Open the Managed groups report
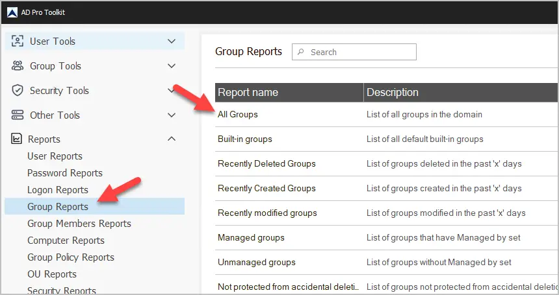 [x=251, y=237]
